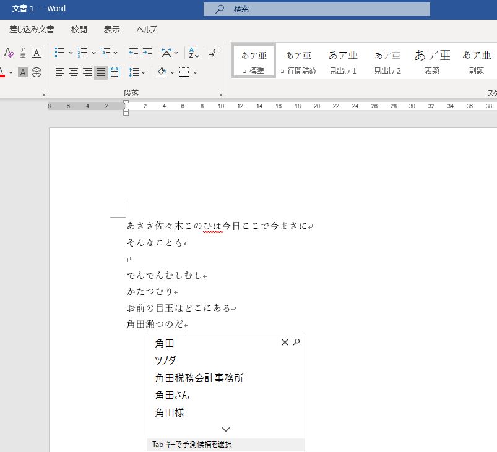497x452 pixels.
Task: Apply the 表題 style
Action: pos(432,61)
